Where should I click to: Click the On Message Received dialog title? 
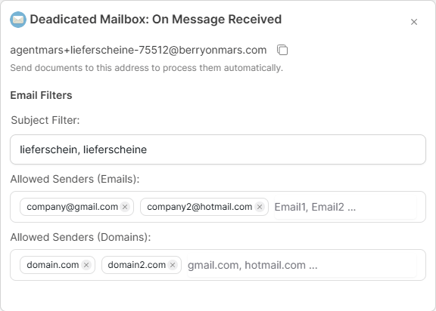tap(156, 20)
